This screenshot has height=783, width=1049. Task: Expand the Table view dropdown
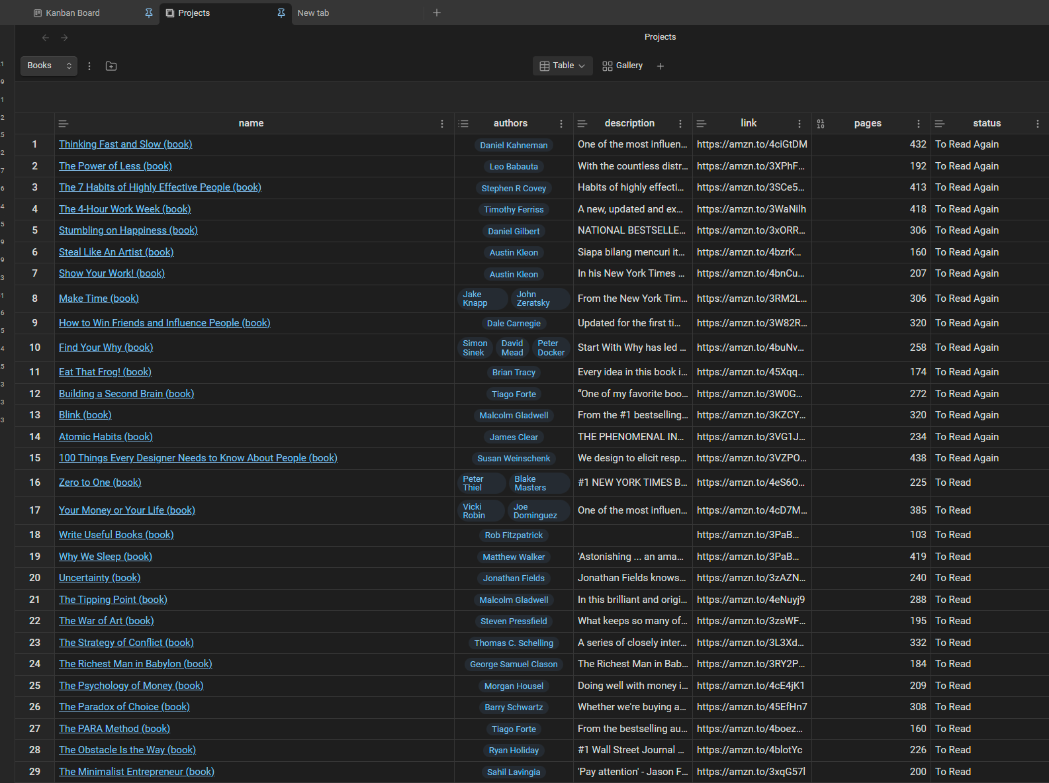coord(563,66)
